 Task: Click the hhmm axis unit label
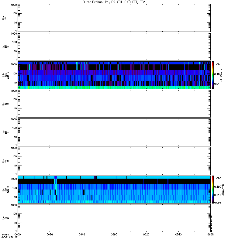5,234
